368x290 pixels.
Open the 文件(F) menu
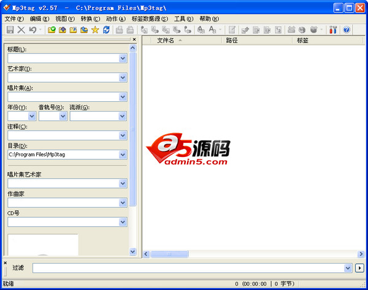[x=14, y=19]
